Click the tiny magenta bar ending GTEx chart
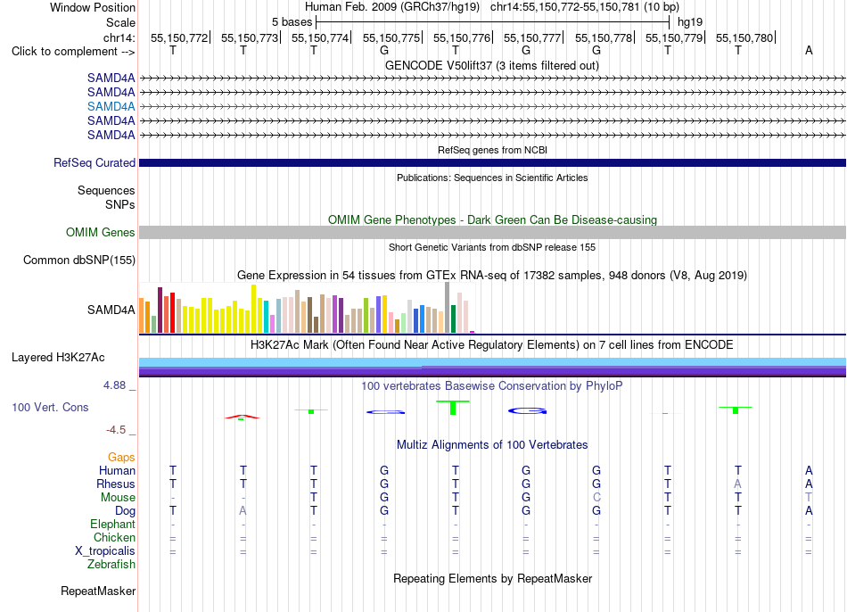This screenshot has height=612, width=847. (473, 331)
